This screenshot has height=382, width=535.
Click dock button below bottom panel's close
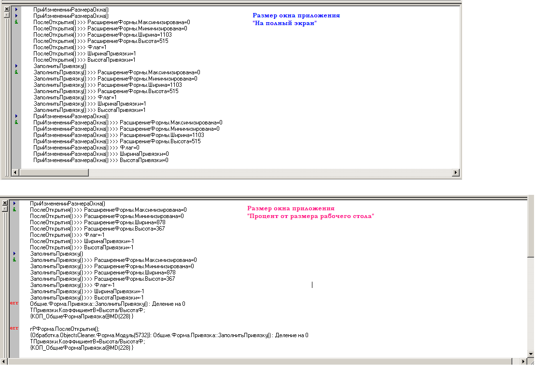pos(4,209)
